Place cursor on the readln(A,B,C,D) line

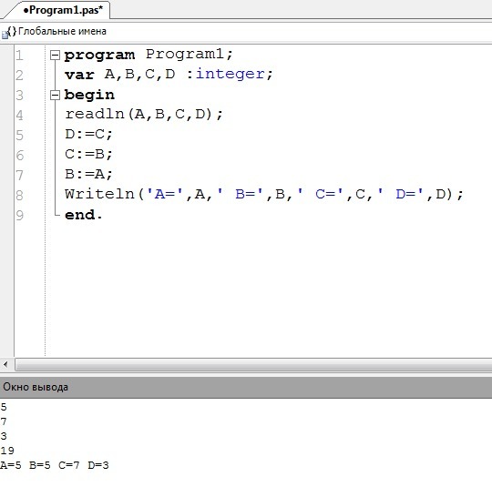click(144, 114)
